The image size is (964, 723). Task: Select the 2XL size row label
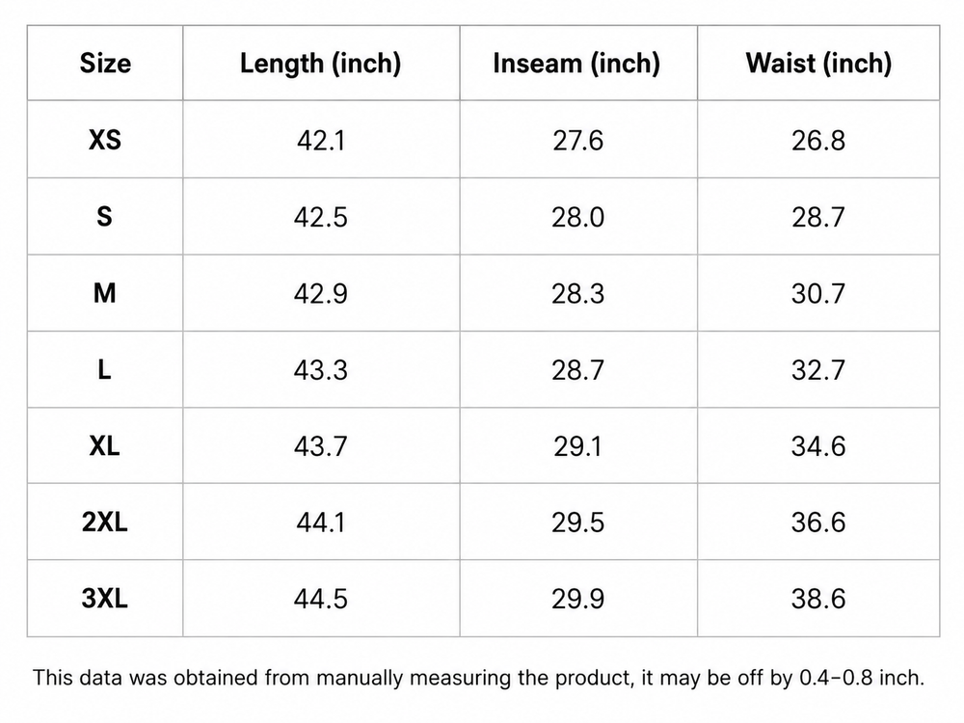[x=105, y=522]
